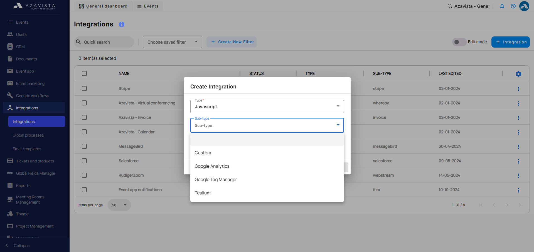Click the notifications bell icon

(502, 6)
